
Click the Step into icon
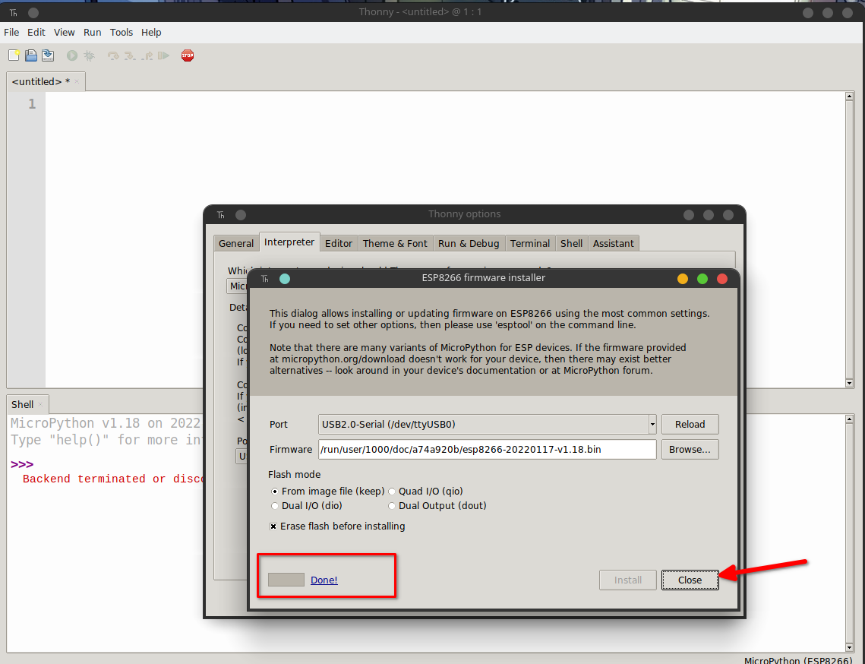click(x=130, y=55)
